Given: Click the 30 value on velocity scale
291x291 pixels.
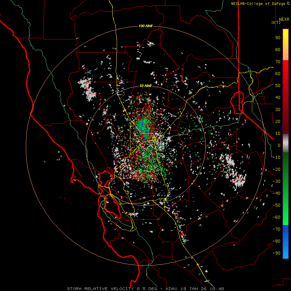Looking at the screenshot, I should 278,110.
